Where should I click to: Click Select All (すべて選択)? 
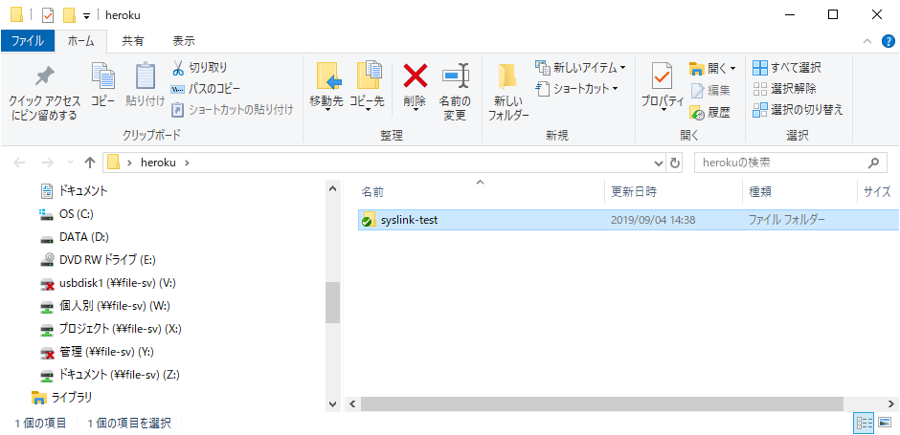[786, 68]
